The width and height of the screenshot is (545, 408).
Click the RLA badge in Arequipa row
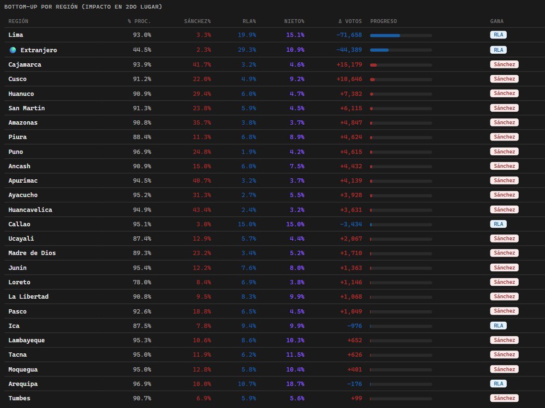point(498,384)
